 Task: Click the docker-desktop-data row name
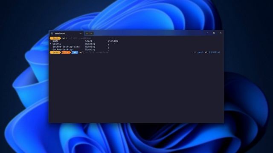tap(66, 47)
